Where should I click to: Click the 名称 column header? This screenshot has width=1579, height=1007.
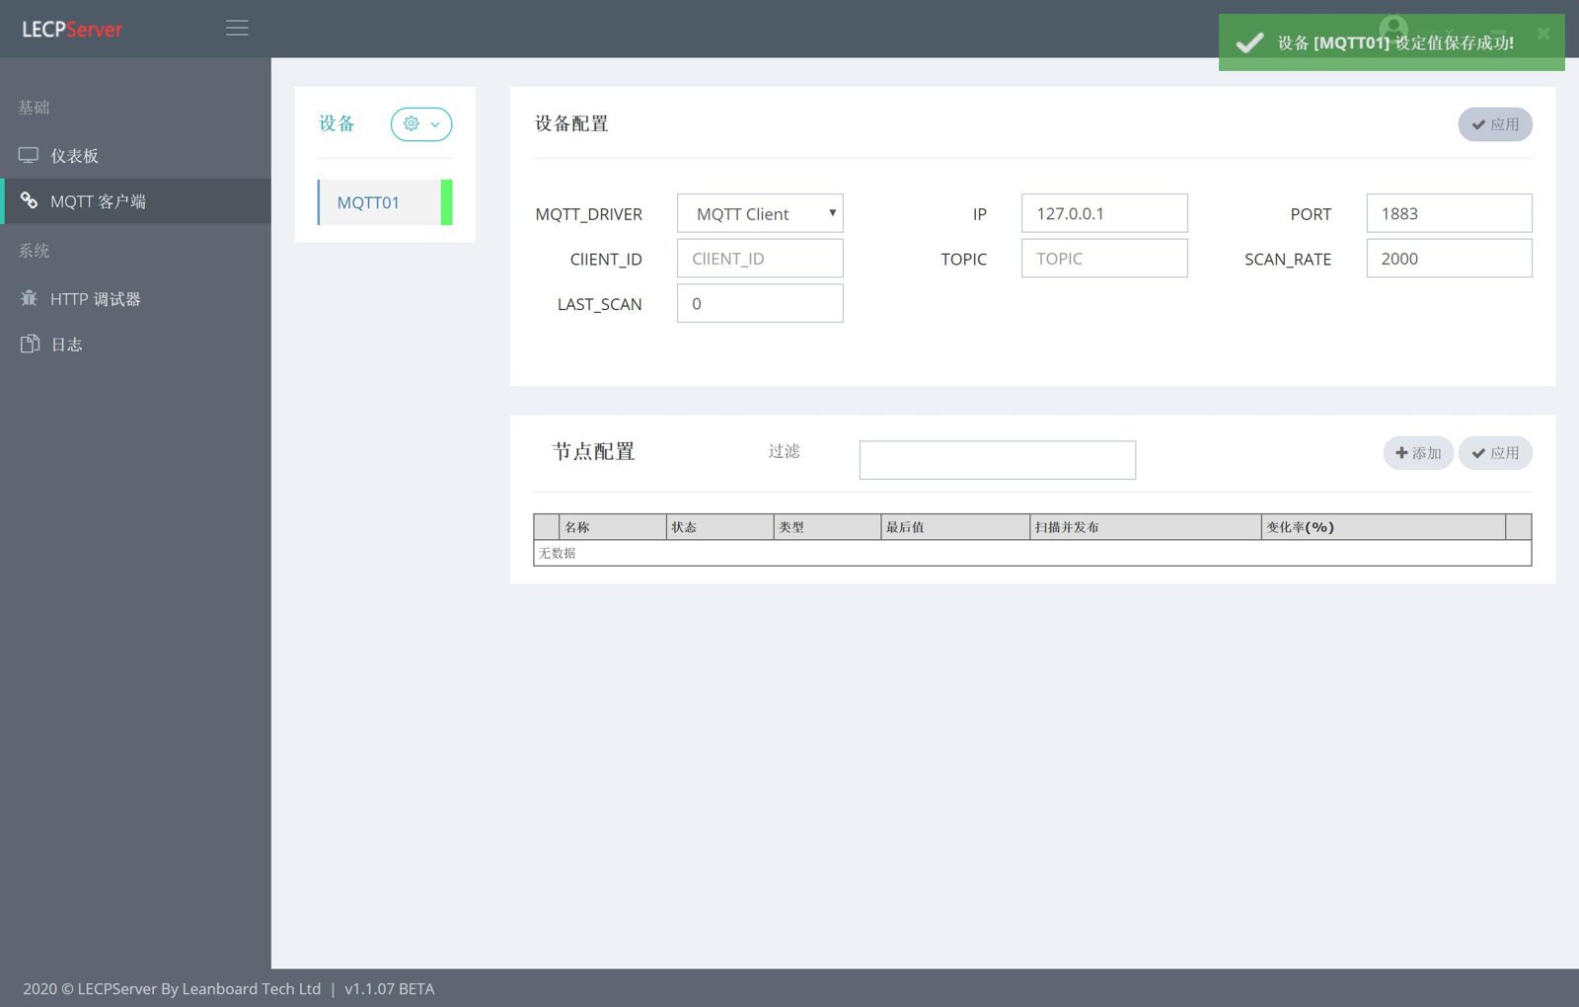[613, 527]
